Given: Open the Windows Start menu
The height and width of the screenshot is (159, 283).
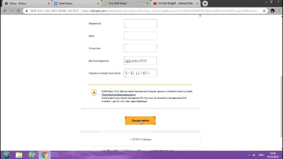Looking at the screenshot, I should coord(6,155).
